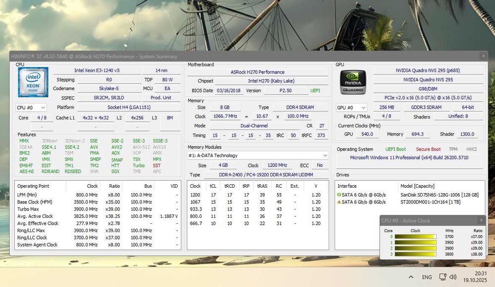The width and height of the screenshot is (495, 287).
Task: Click the 1200 MHz memory timing row
Action: 257,195
